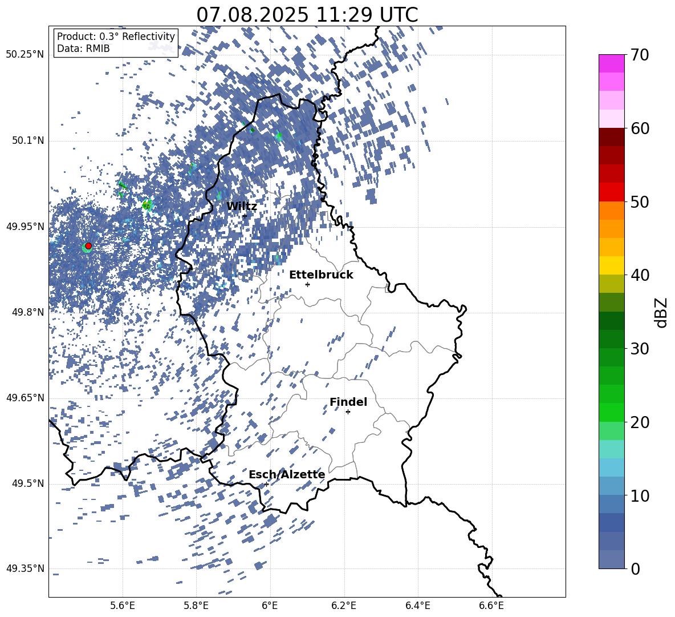
Task: Click the Esch/Alzette station cross marker
Action: point(266,484)
